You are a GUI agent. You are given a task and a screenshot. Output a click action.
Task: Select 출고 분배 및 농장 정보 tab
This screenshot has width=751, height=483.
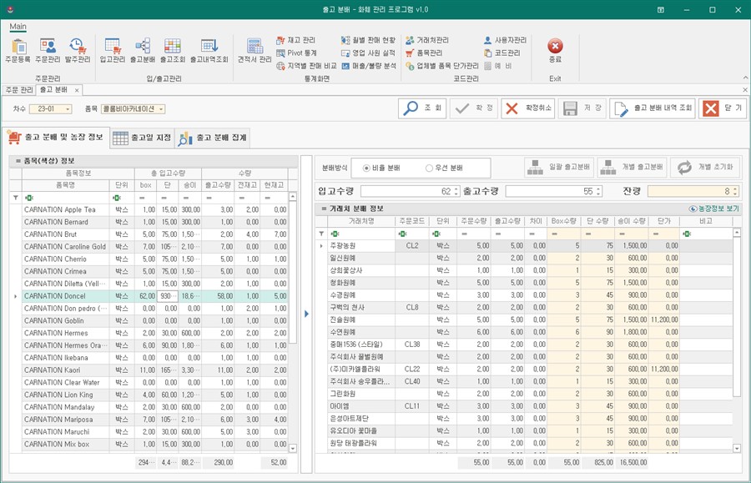point(57,138)
